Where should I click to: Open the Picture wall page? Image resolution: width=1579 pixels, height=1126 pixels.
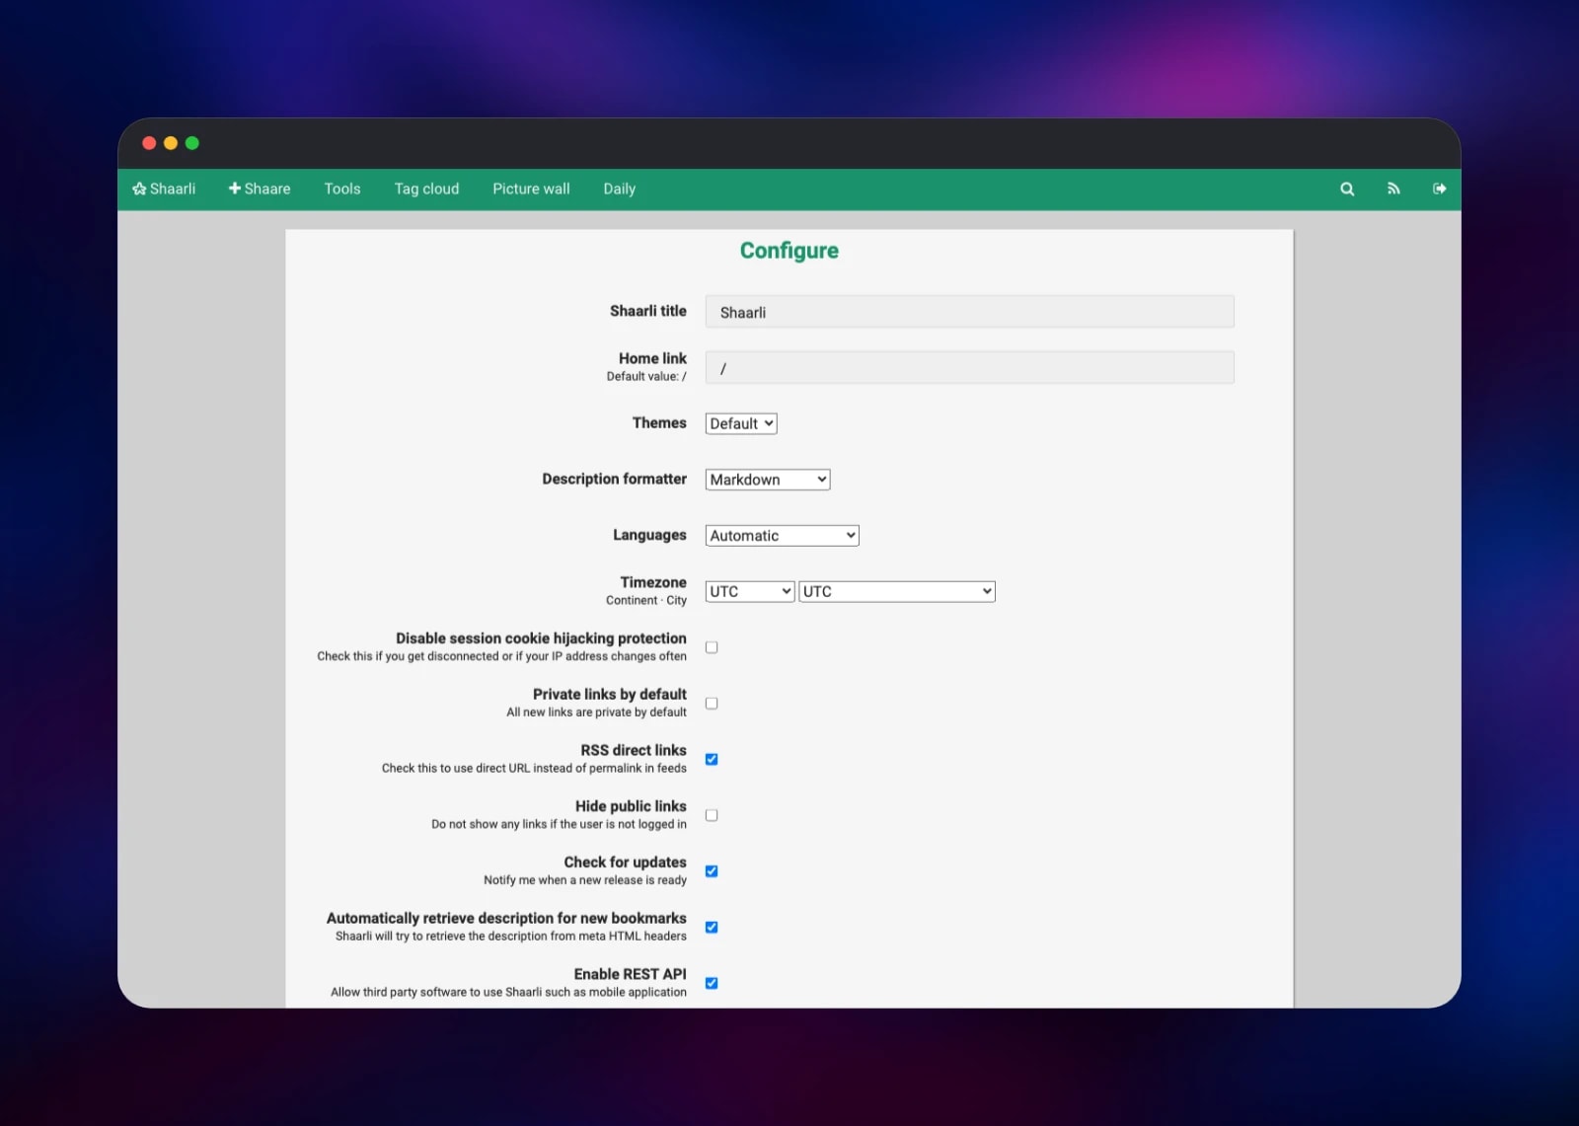[531, 188]
